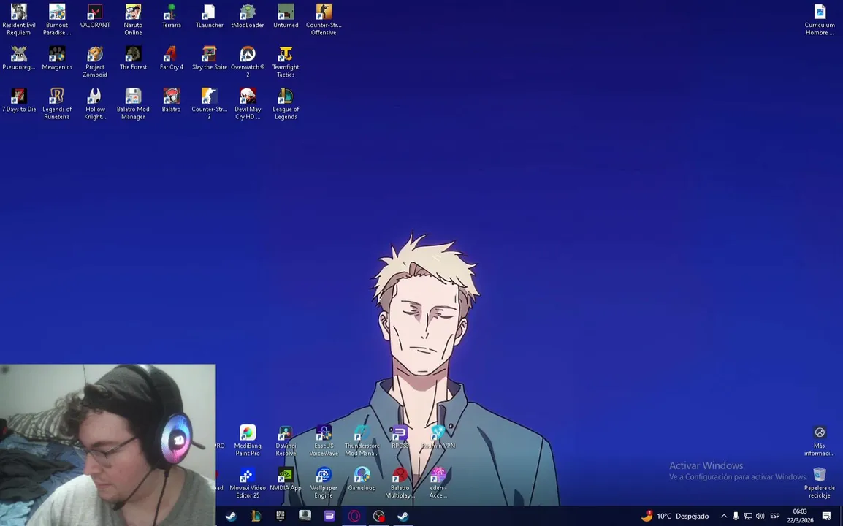Viewport: 843px width, 526px height.
Task: Click the Far Cry 4 icon
Action: (x=172, y=58)
